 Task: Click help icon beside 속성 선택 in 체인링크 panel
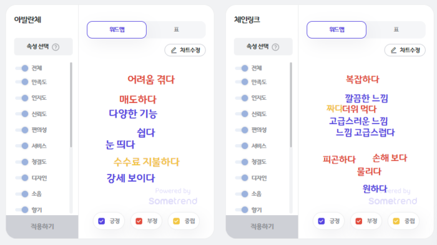pyautogui.click(x=275, y=47)
